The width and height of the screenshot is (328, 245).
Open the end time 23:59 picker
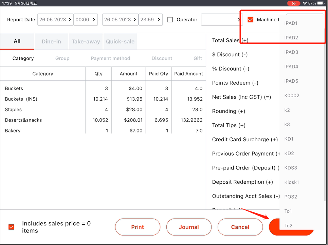click(x=151, y=20)
